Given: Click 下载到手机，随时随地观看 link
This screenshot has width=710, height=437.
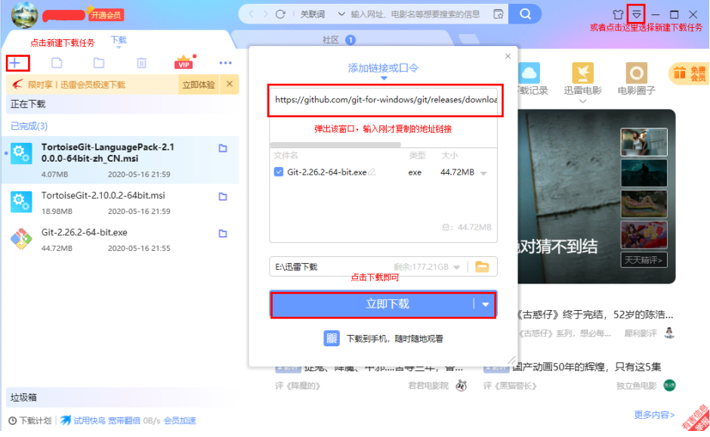Looking at the screenshot, I should (x=395, y=339).
